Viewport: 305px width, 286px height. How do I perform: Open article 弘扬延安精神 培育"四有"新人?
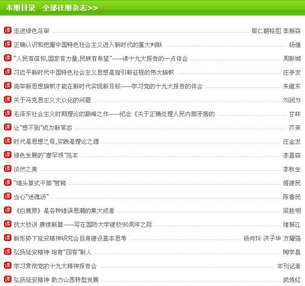(52, 252)
